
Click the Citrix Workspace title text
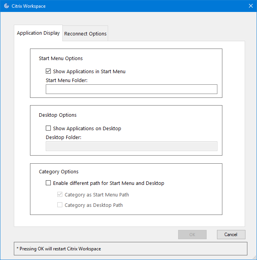(x=28, y=6)
